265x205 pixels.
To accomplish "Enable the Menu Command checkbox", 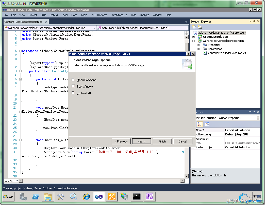I will (73, 80).
